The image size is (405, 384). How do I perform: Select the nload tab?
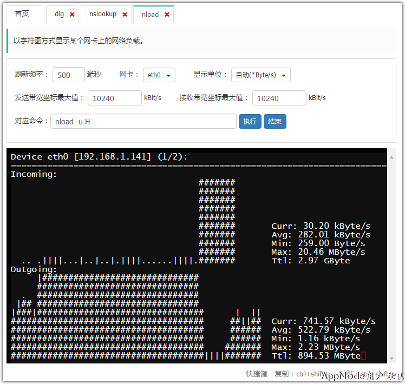[150, 15]
